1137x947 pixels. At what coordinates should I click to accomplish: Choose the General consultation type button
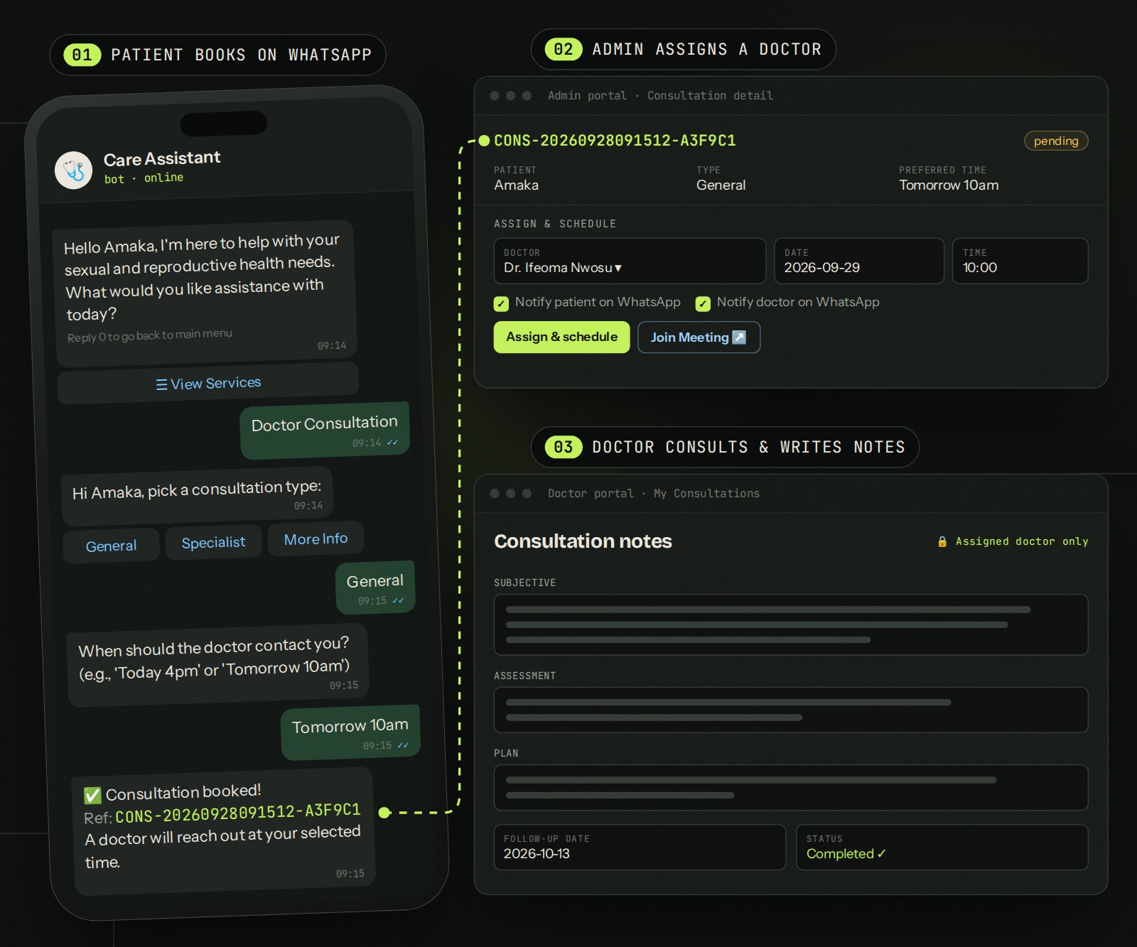[111, 546]
